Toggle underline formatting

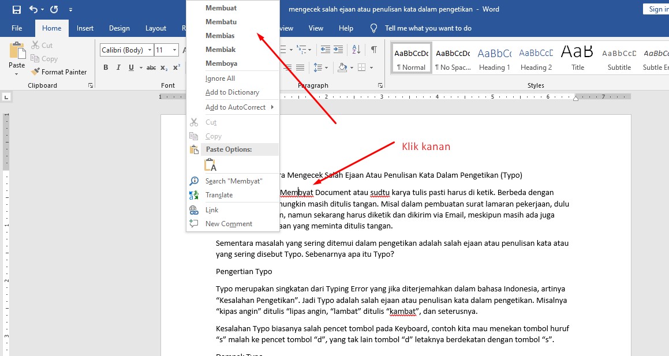coord(130,67)
